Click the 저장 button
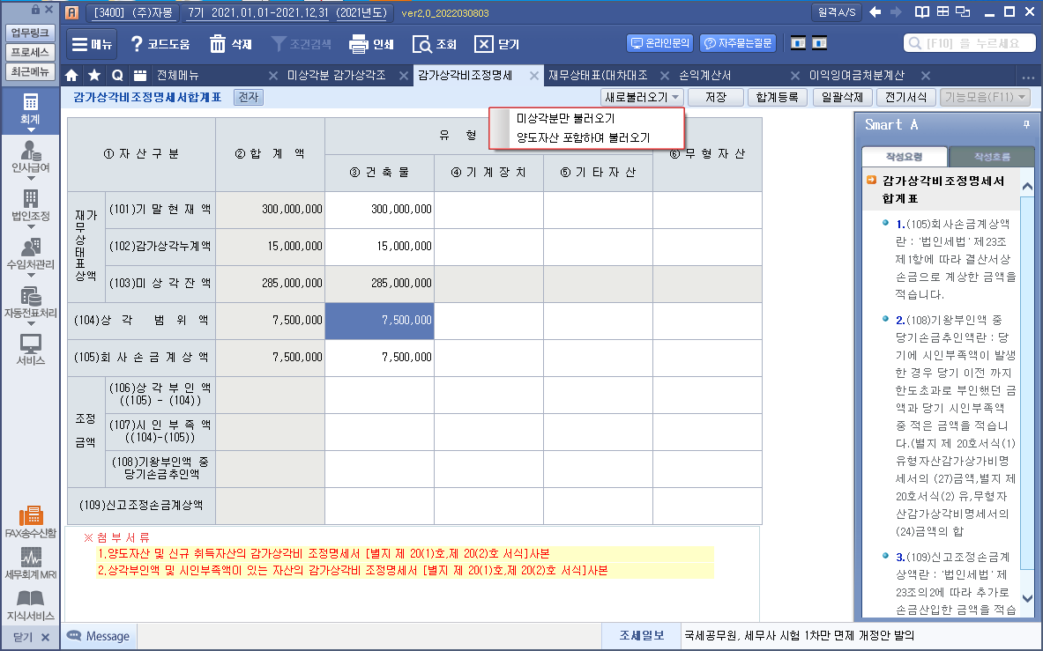 click(716, 97)
